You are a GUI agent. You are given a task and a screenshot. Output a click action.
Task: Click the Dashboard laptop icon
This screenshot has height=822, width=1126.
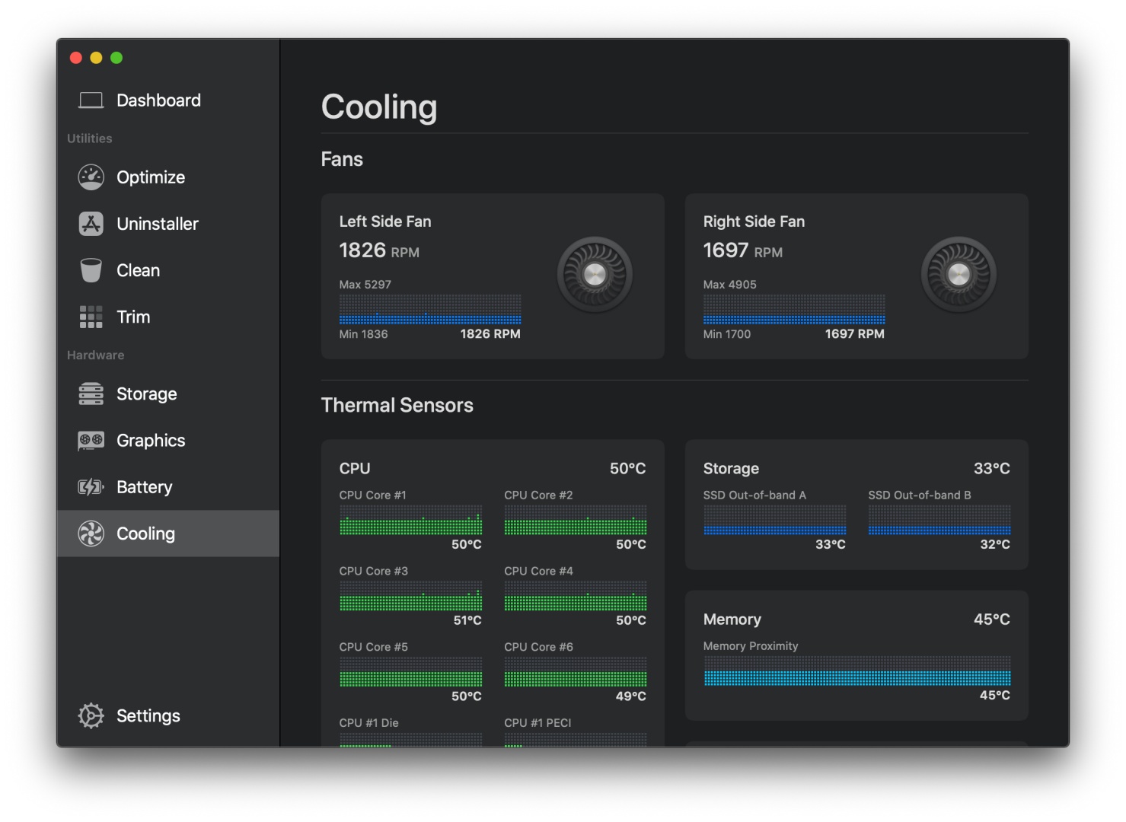91,100
